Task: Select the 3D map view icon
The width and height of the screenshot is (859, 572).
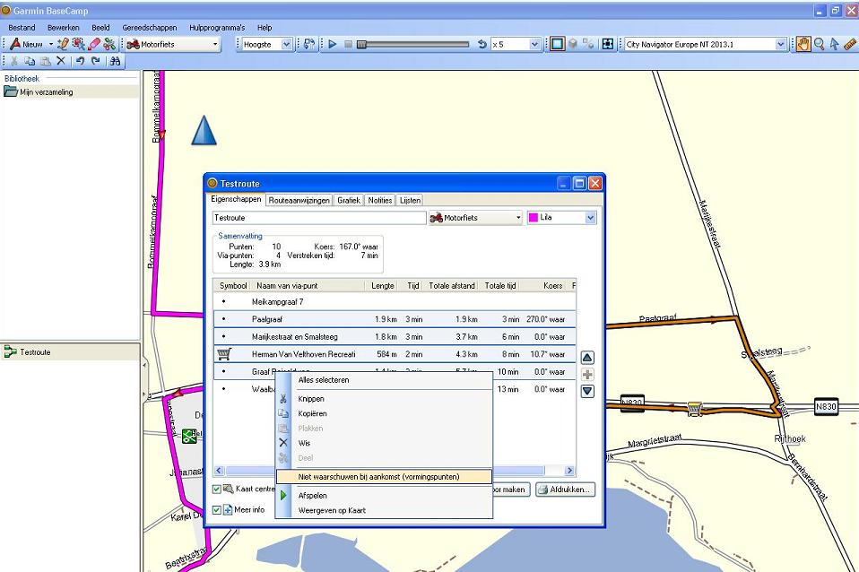Action: [573, 45]
